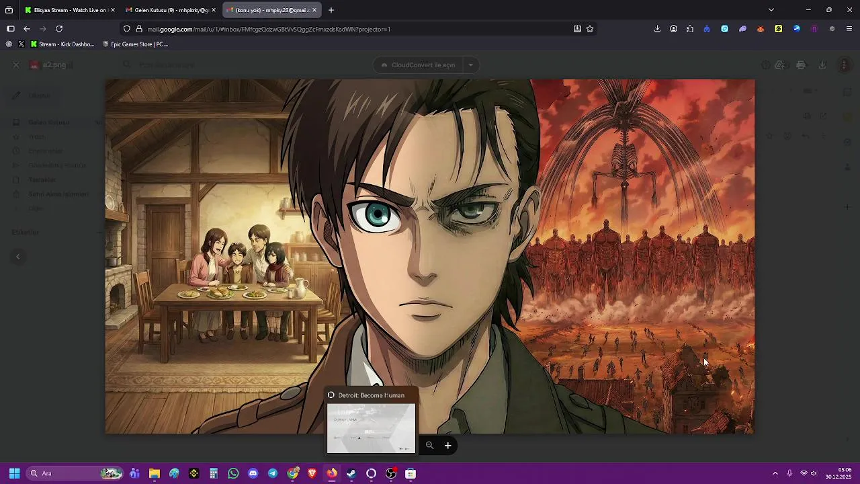Open Steam from the taskbar
The width and height of the screenshot is (860, 484).
[x=351, y=473]
